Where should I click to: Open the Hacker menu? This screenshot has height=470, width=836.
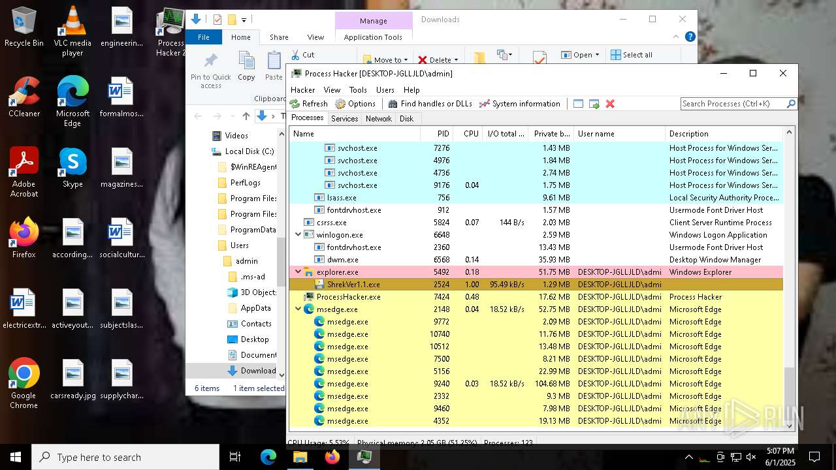point(303,90)
